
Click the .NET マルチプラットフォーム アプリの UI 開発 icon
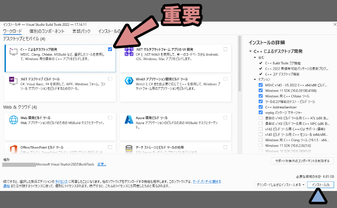[129, 52]
